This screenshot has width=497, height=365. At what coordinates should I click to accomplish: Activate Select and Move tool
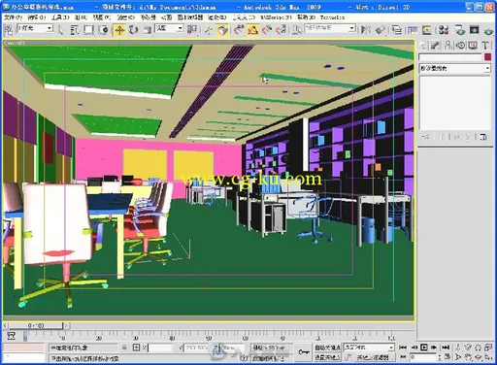(119, 30)
